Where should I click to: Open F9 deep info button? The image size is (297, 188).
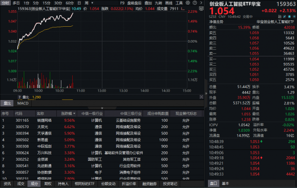(x=122, y=3)
